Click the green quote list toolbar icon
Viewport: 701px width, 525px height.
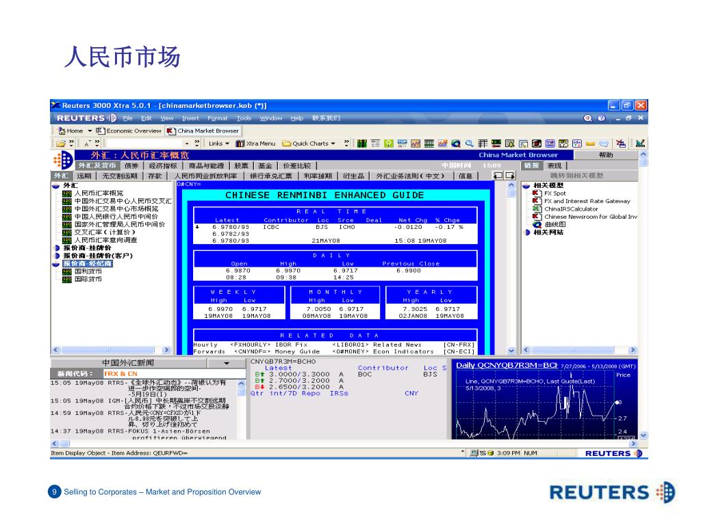(x=362, y=144)
